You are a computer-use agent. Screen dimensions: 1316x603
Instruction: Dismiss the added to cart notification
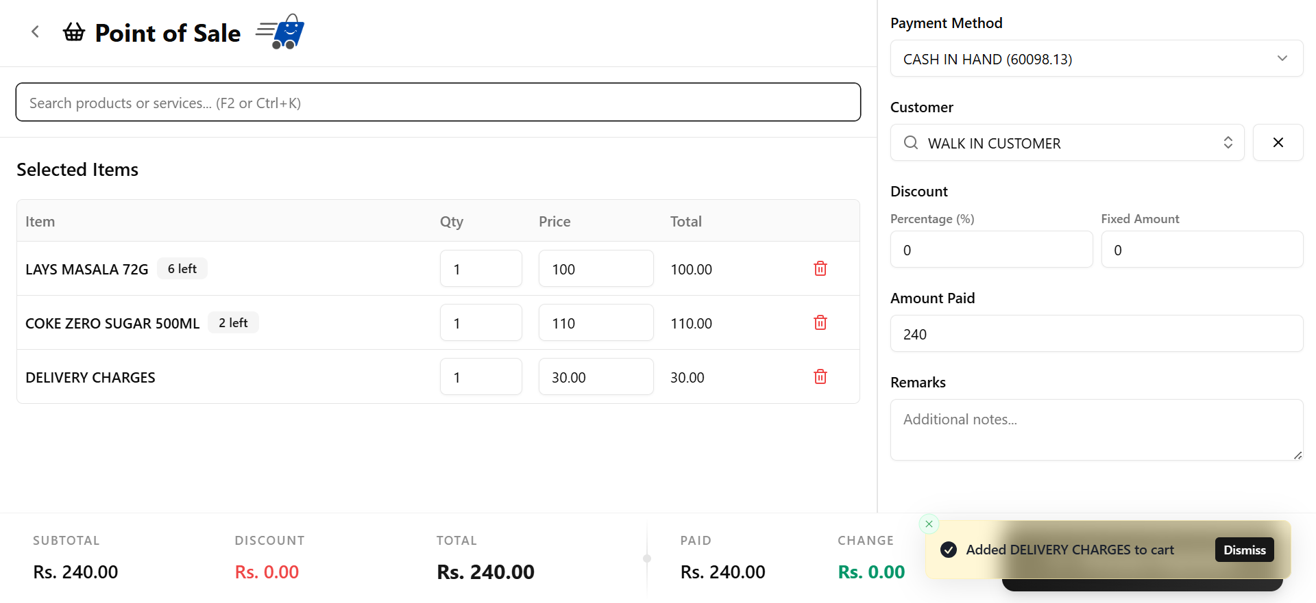click(x=1244, y=550)
